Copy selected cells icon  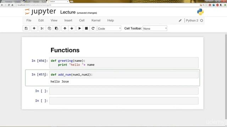point(49,28)
